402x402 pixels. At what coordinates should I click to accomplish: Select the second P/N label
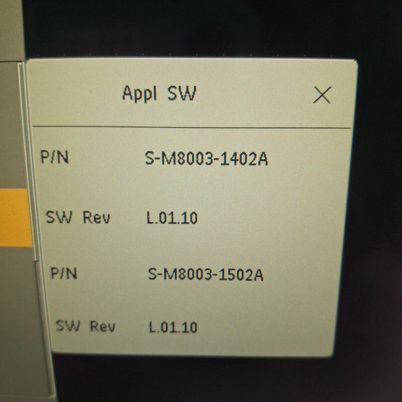tap(64, 273)
